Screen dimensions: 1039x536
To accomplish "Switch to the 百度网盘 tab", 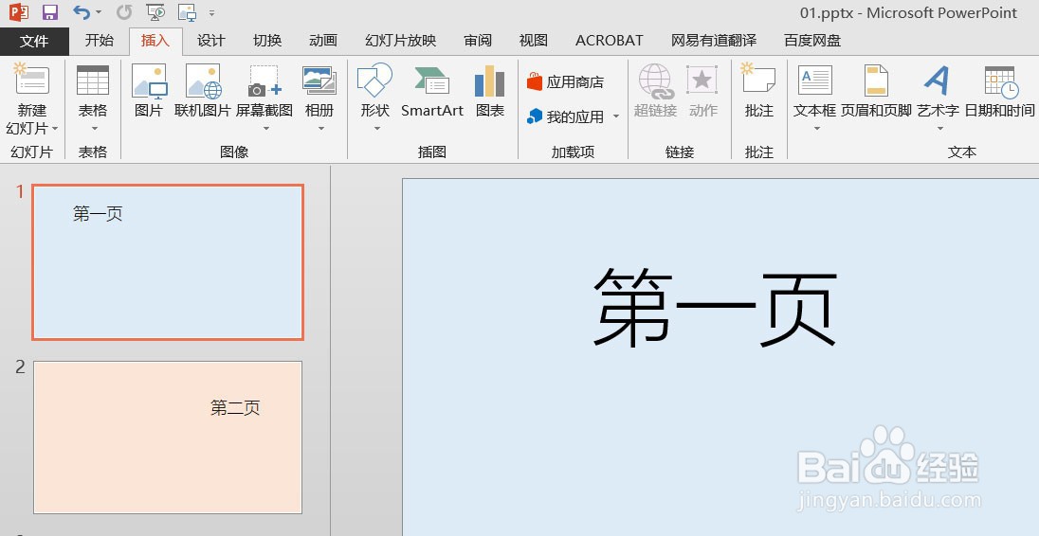I will pos(812,41).
